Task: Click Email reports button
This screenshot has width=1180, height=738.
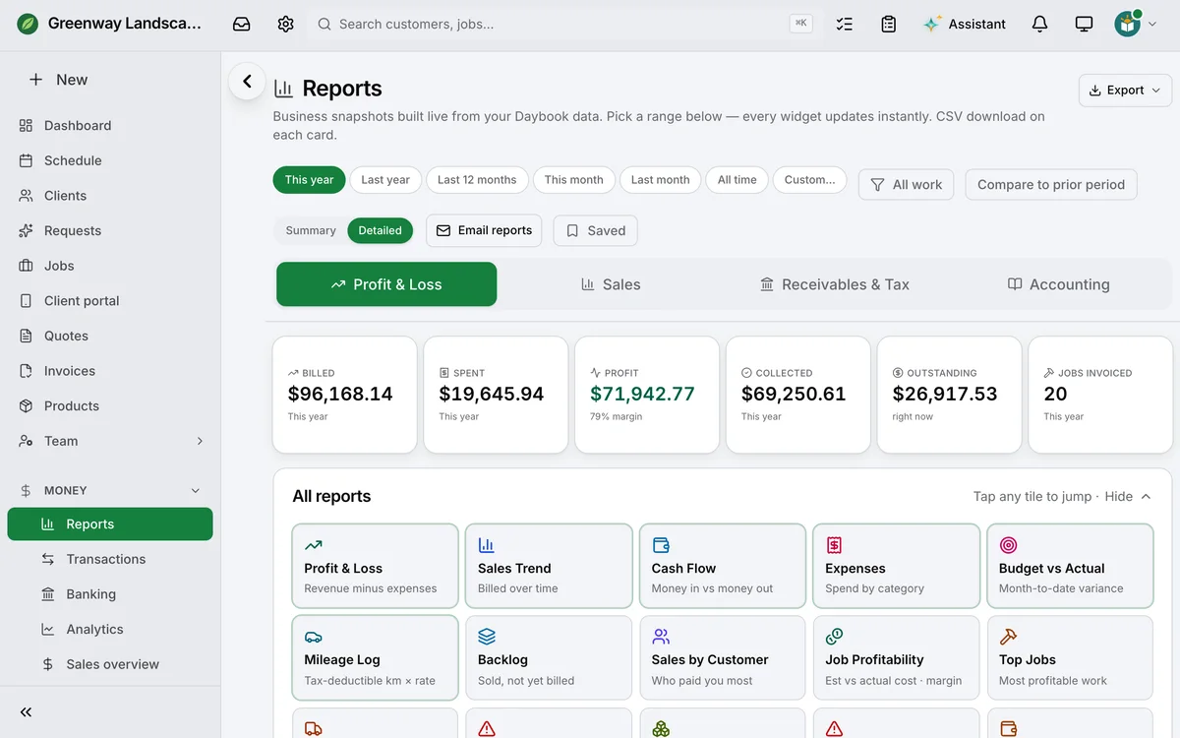Action: coord(484,230)
